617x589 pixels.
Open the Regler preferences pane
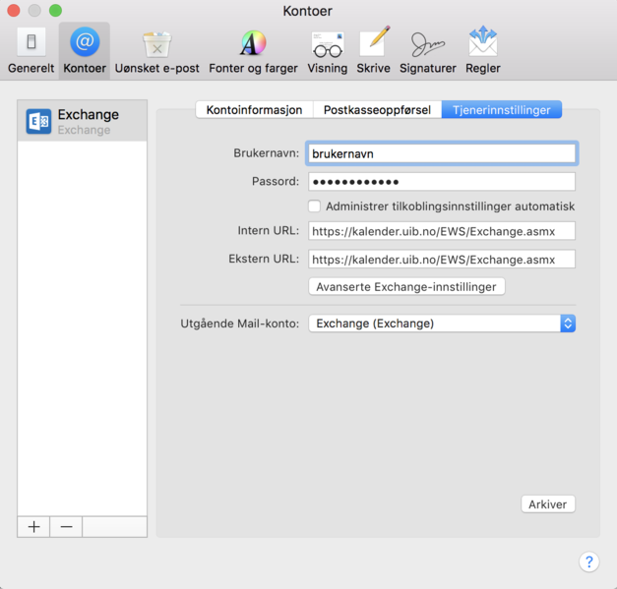482,51
